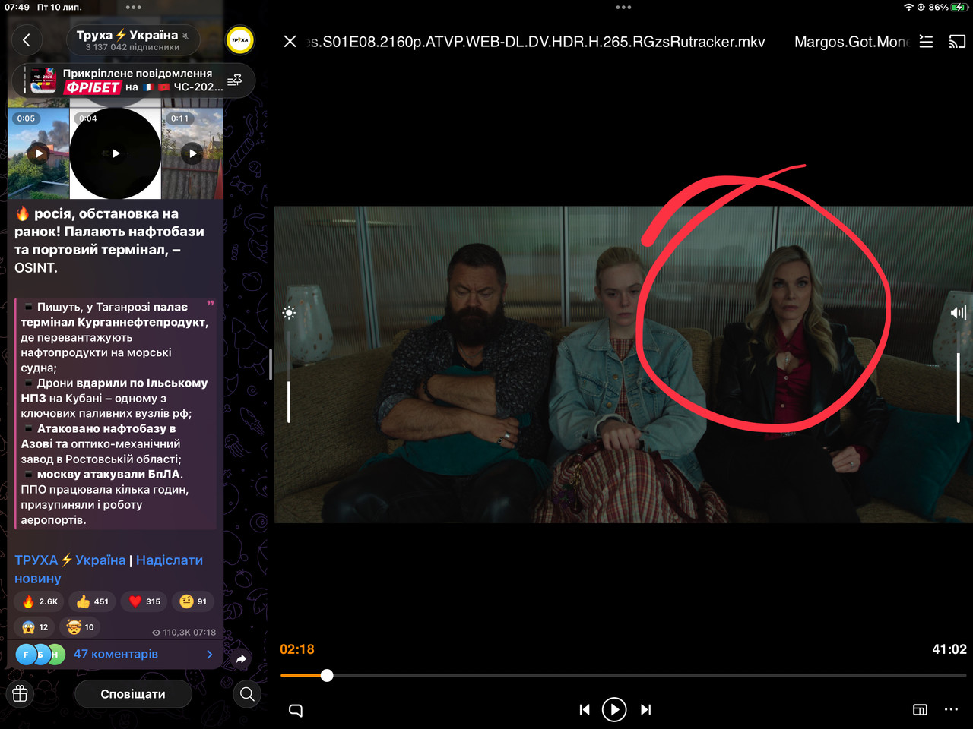This screenshot has height=729, width=973.
Task: Resume video with play button
Action: tap(614, 709)
